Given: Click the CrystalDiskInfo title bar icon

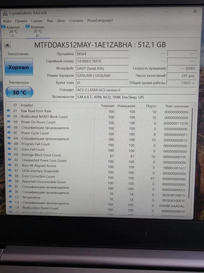Looking at the screenshot, I should [x=6, y=13].
